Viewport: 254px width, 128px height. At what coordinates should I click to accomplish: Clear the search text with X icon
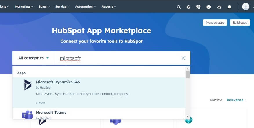coord(183,58)
